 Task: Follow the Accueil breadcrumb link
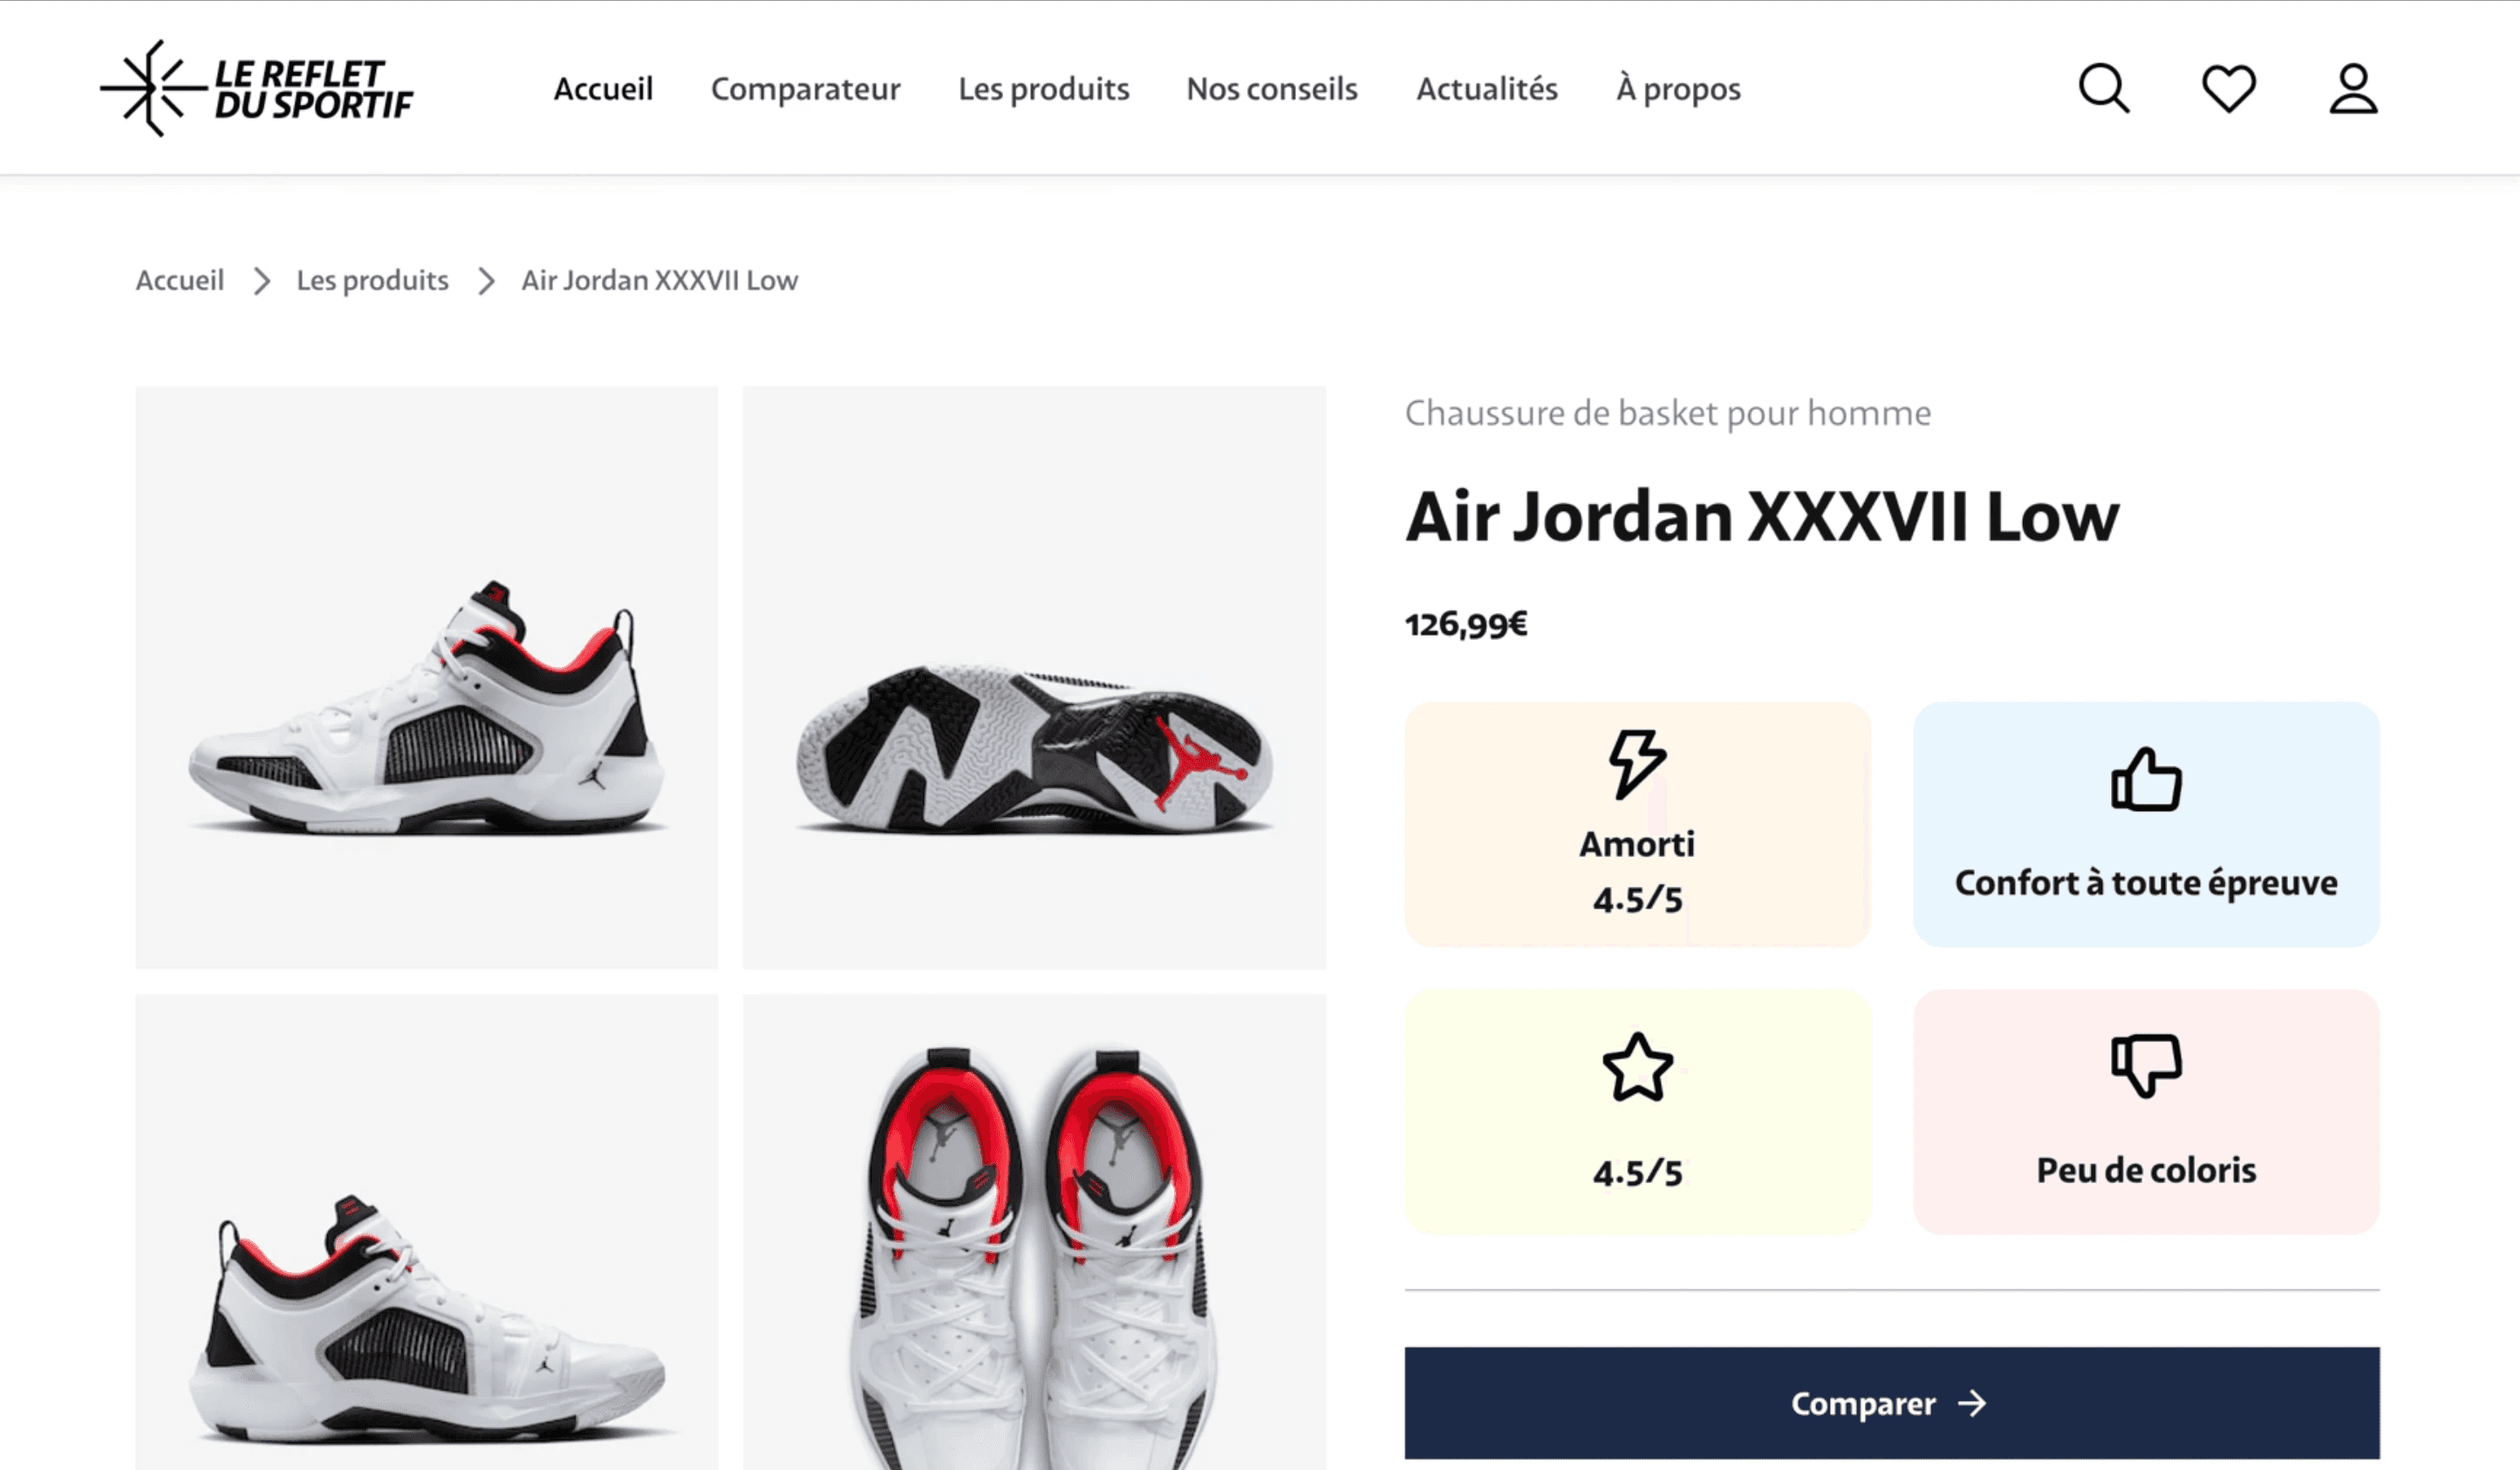(180, 281)
